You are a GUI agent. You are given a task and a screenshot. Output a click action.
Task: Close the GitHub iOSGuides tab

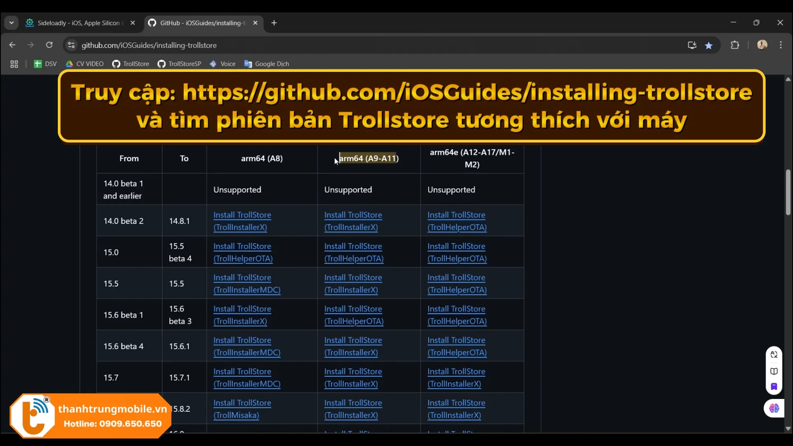255,23
